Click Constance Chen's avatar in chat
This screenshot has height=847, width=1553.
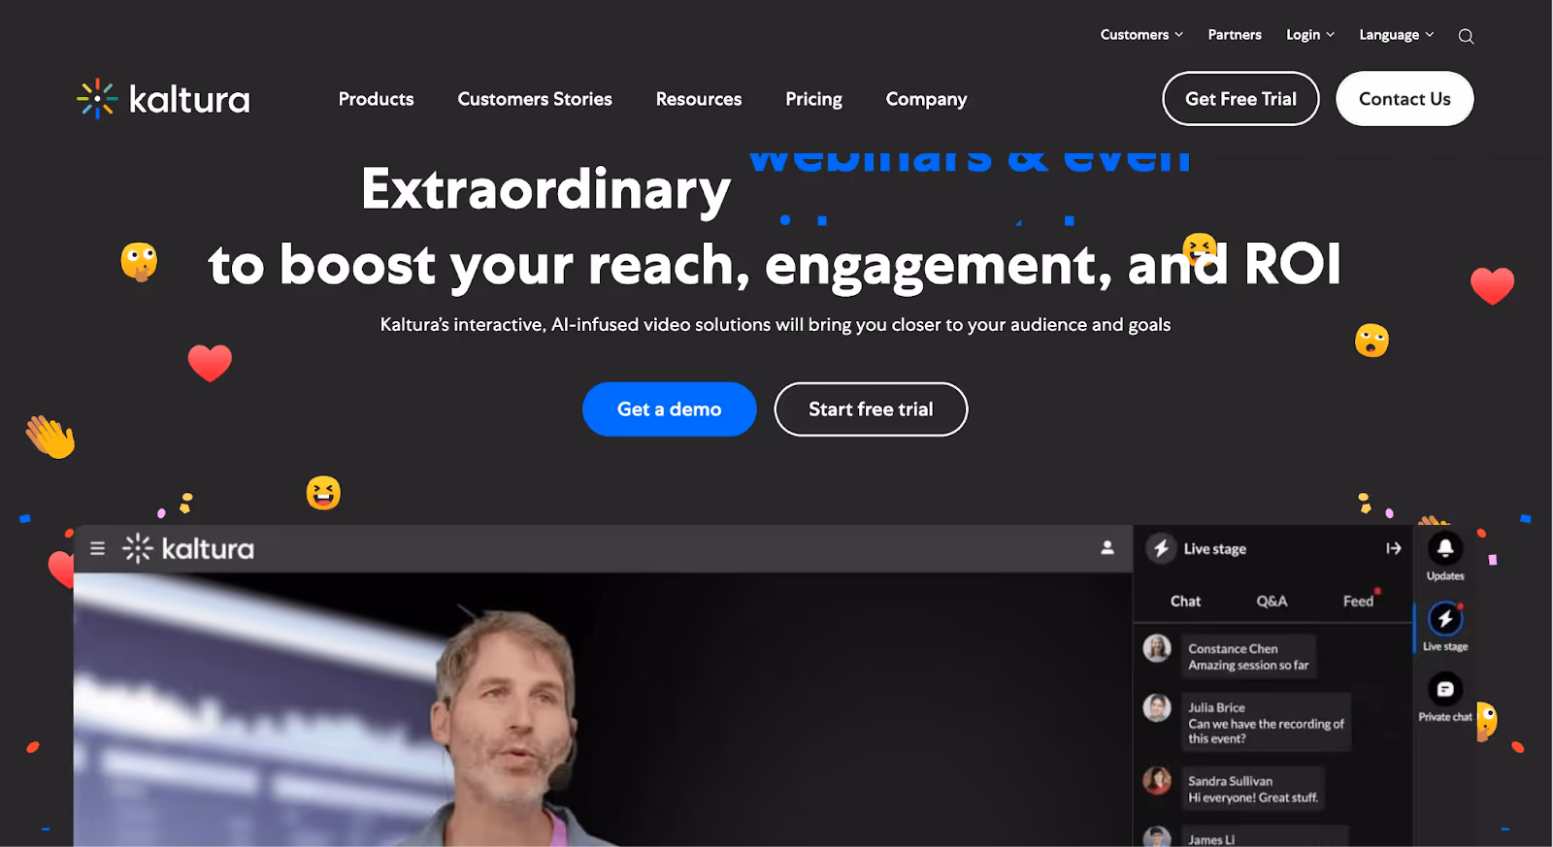(x=1157, y=648)
